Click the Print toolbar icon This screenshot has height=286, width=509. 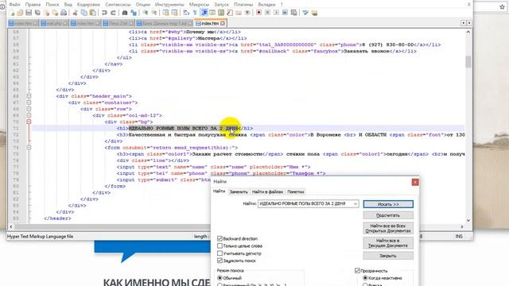click(64, 13)
